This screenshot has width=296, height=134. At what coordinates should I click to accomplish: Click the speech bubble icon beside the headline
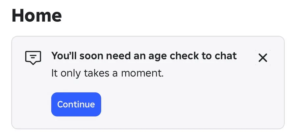[33, 58]
